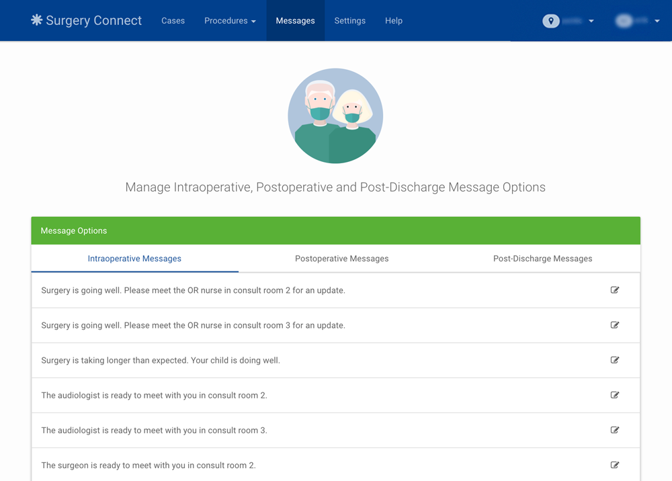Screen dimensions: 672x481
Task: Open the Procedures dropdown menu
Action: (230, 21)
